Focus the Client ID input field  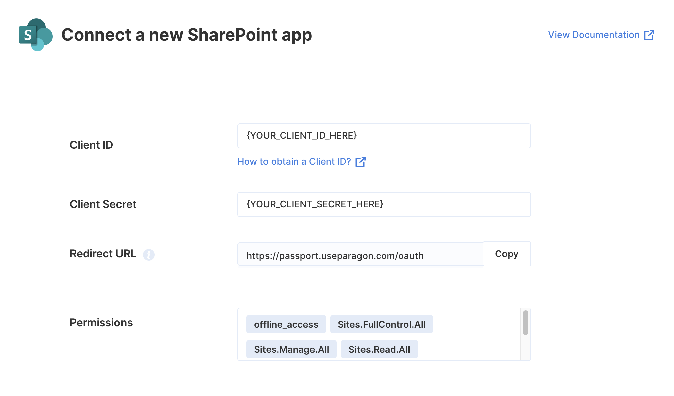pos(384,136)
